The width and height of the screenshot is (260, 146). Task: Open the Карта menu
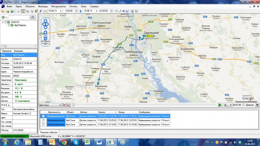coord(19,6)
